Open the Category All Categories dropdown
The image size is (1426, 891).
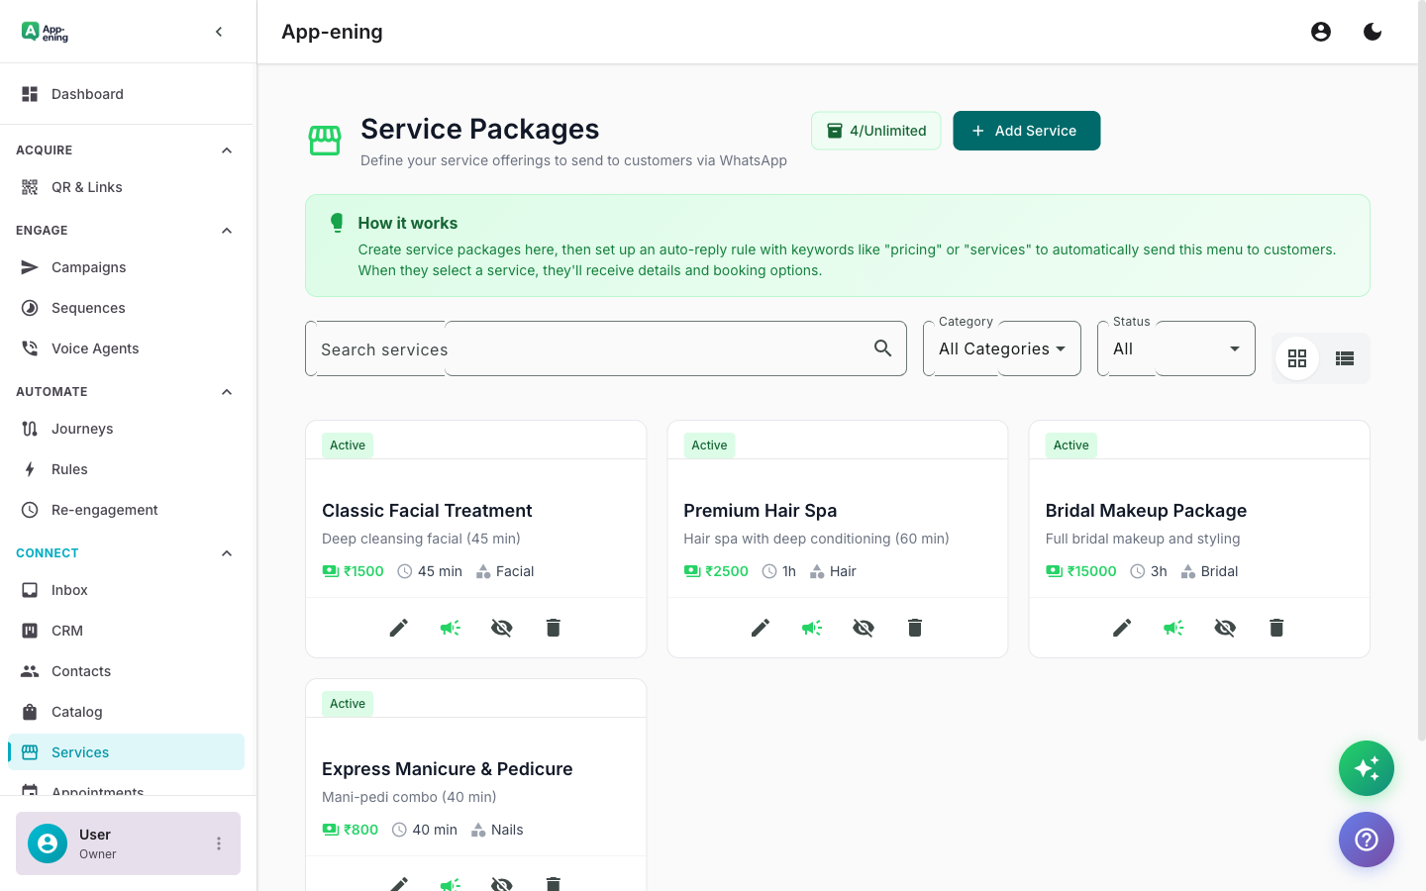pyautogui.click(x=1001, y=348)
